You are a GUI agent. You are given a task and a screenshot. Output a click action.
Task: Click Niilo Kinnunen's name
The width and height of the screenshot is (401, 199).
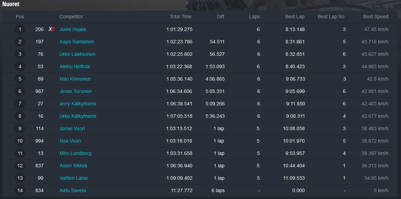75,79
